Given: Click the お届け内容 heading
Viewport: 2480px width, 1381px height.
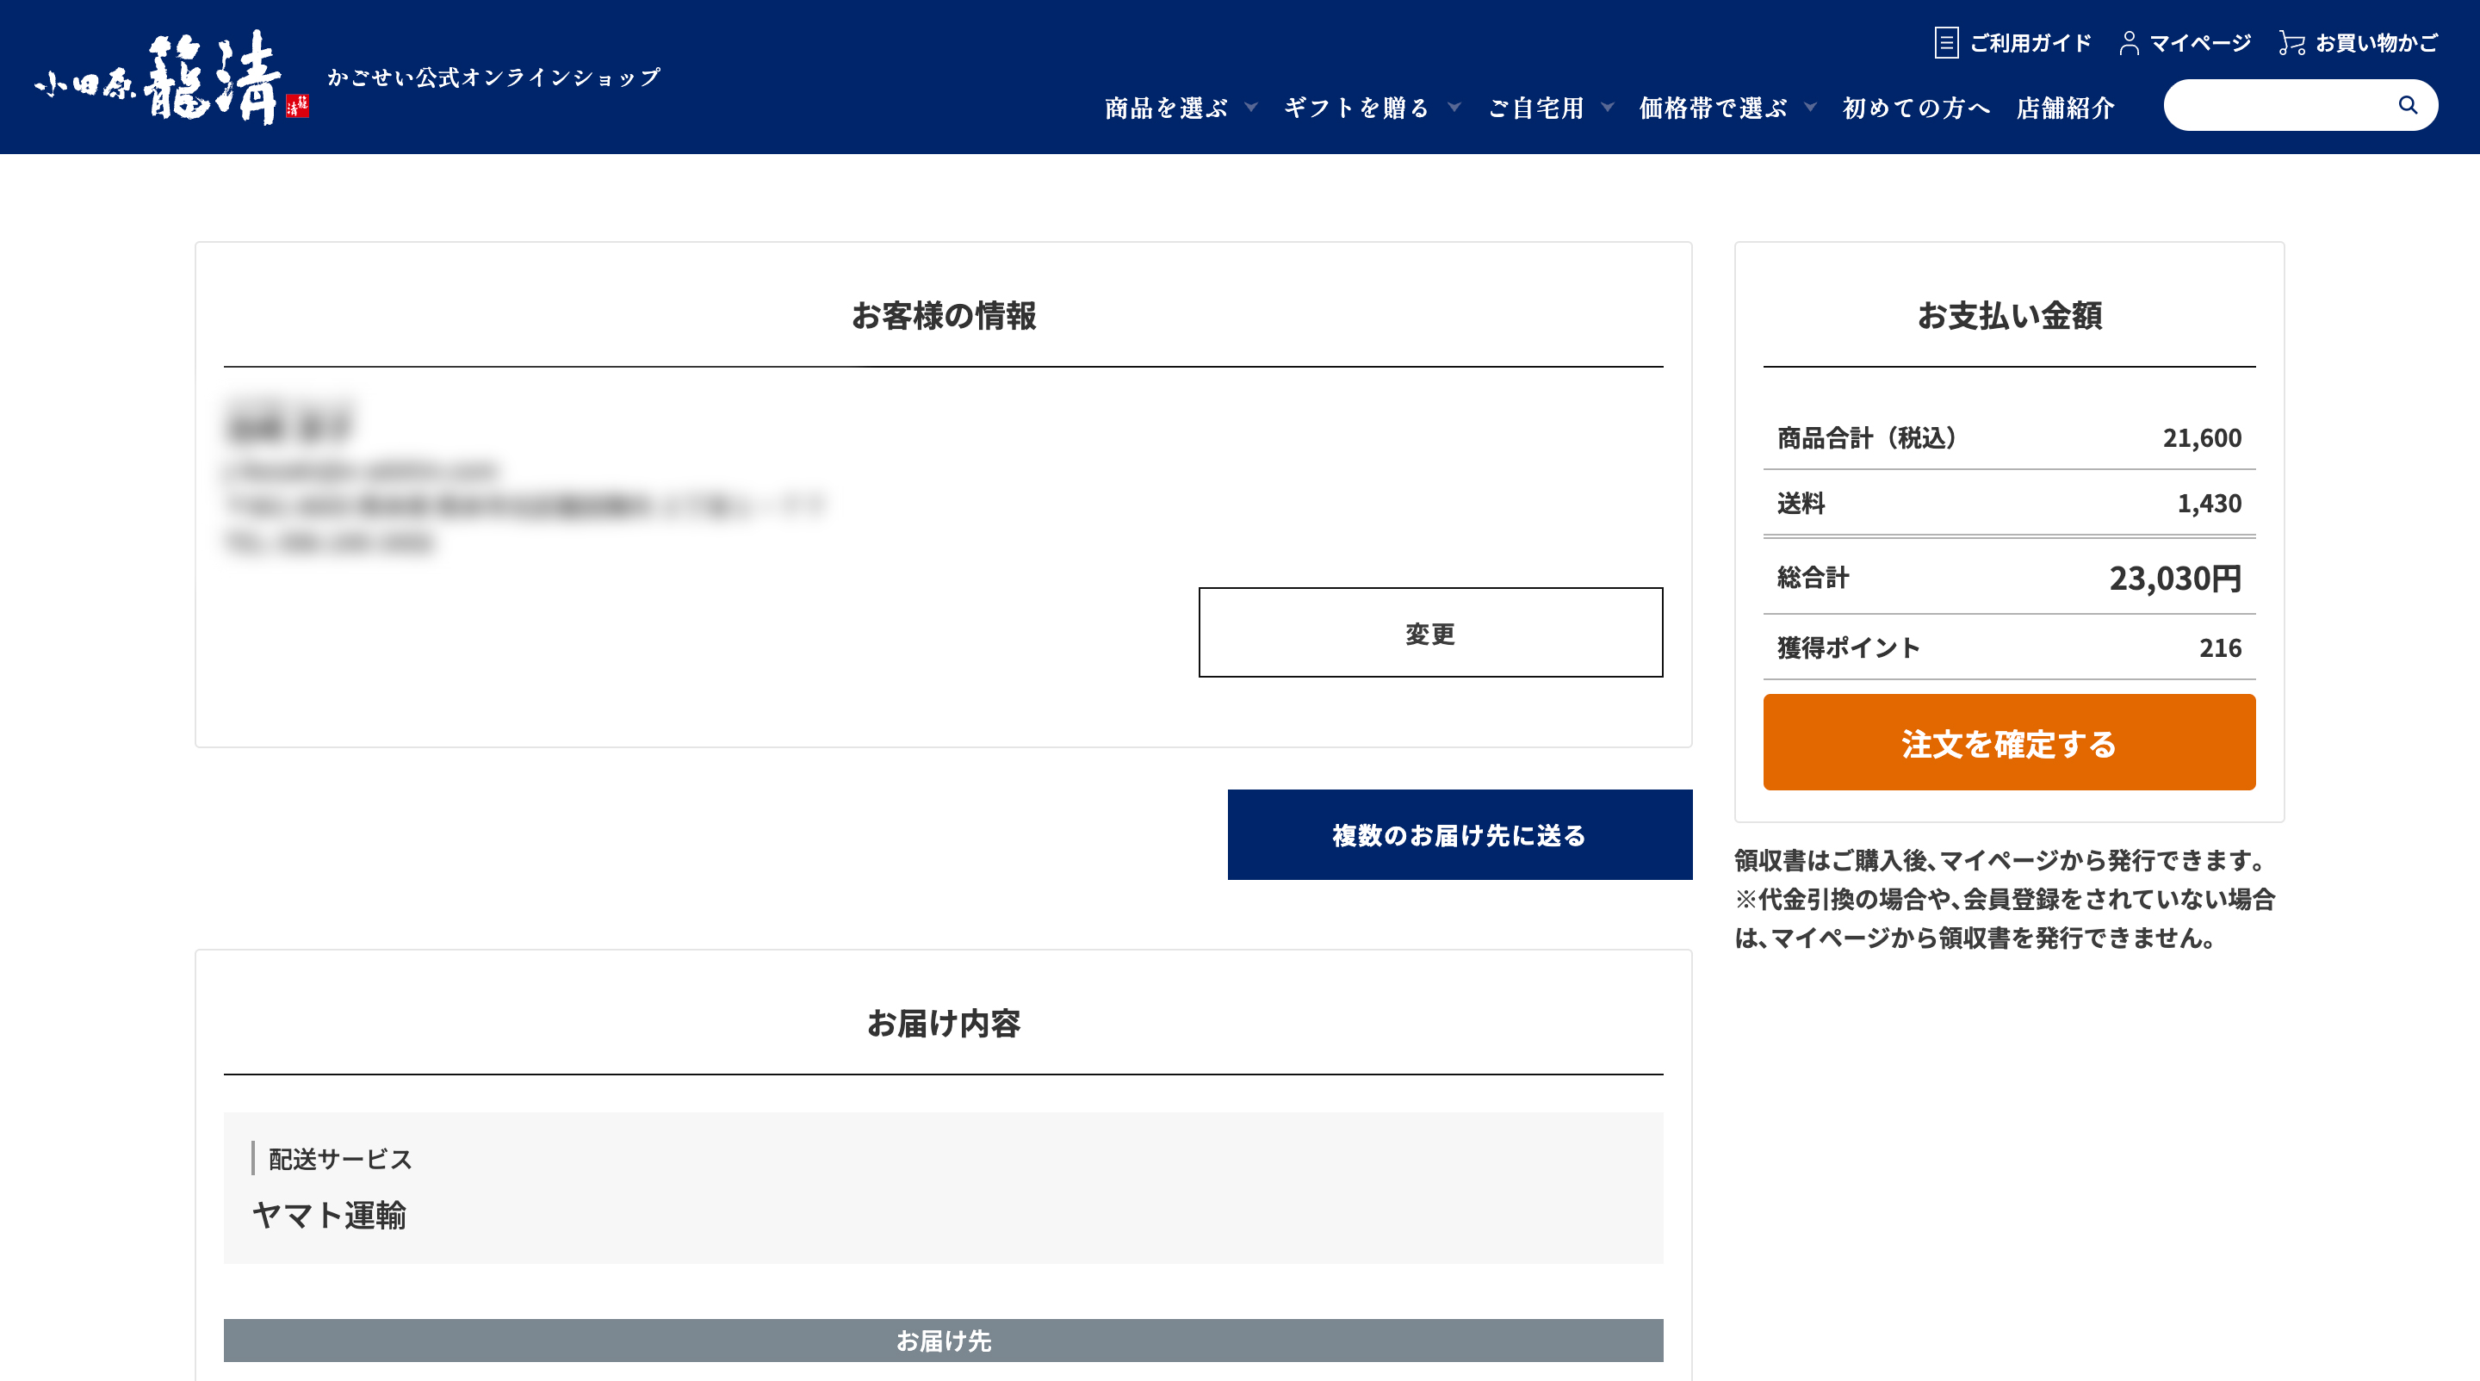Looking at the screenshot, I should click(x=944, y=1023).
